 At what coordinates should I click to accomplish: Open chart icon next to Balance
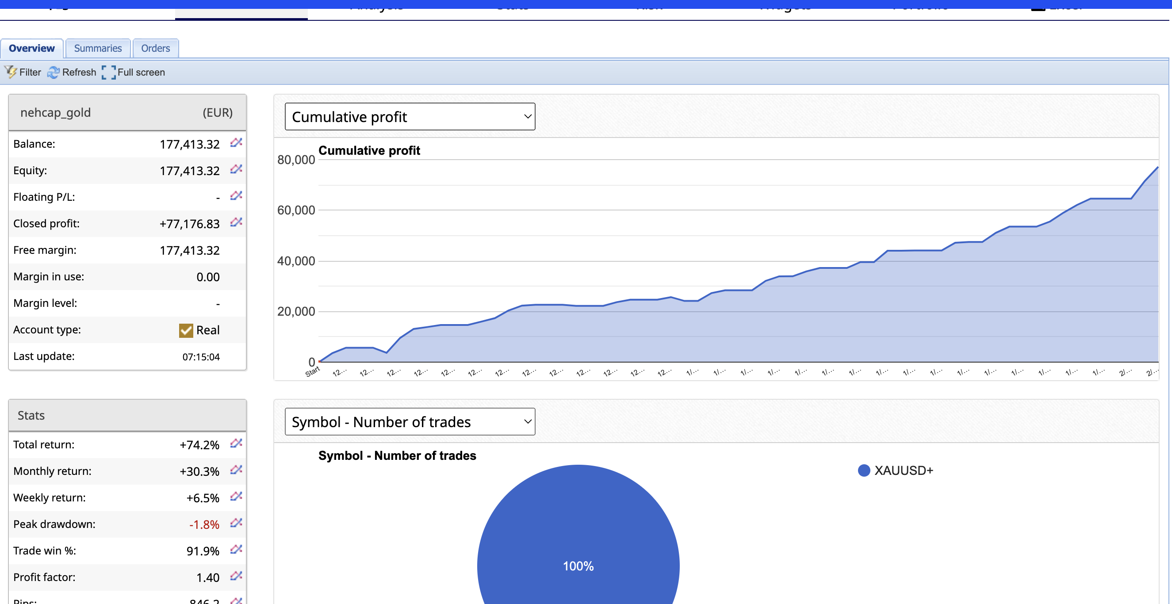[236, 143]
